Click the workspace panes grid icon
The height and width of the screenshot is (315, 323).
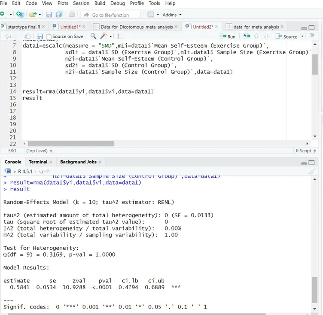(151, 15)
